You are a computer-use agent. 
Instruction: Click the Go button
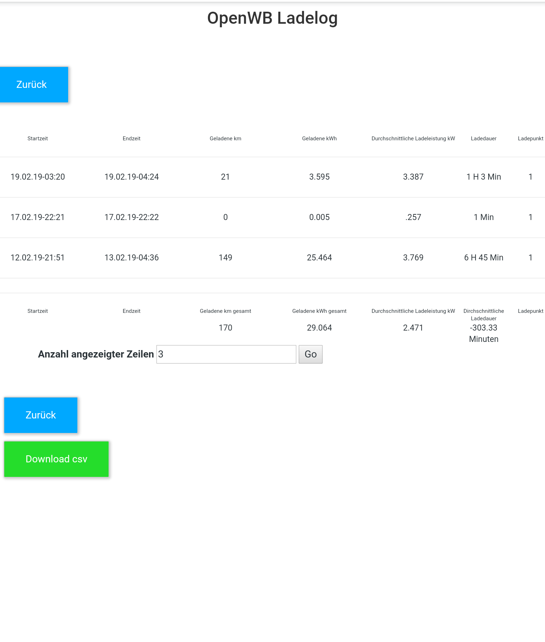coord(310,354)
